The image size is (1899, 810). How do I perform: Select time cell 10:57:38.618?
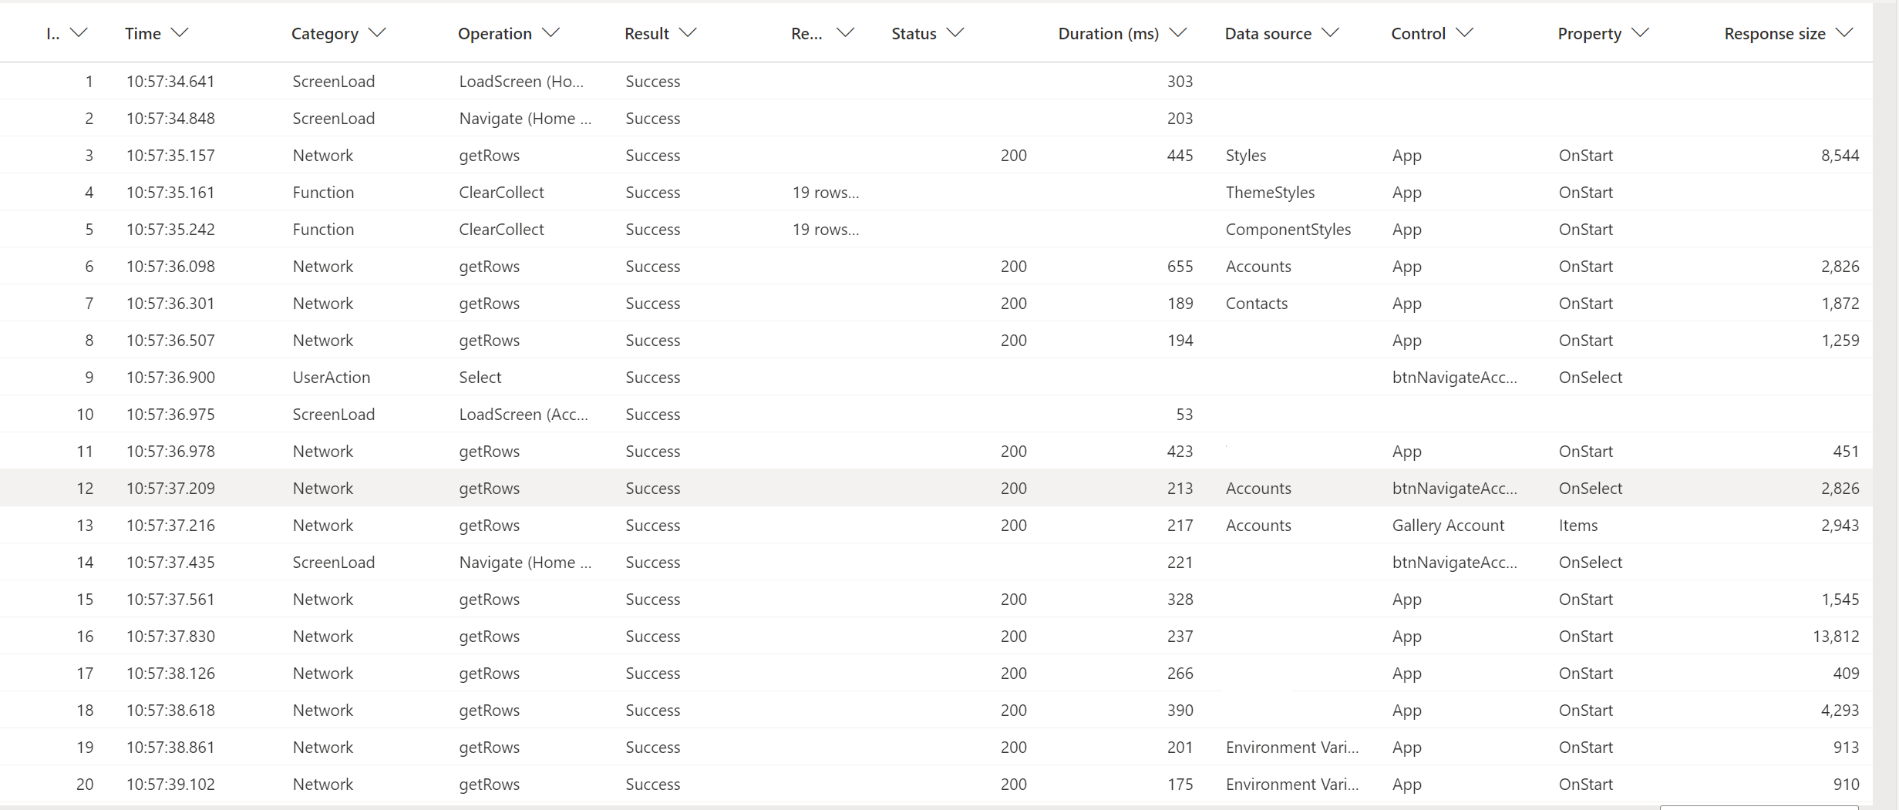click(x=170, y=711)
